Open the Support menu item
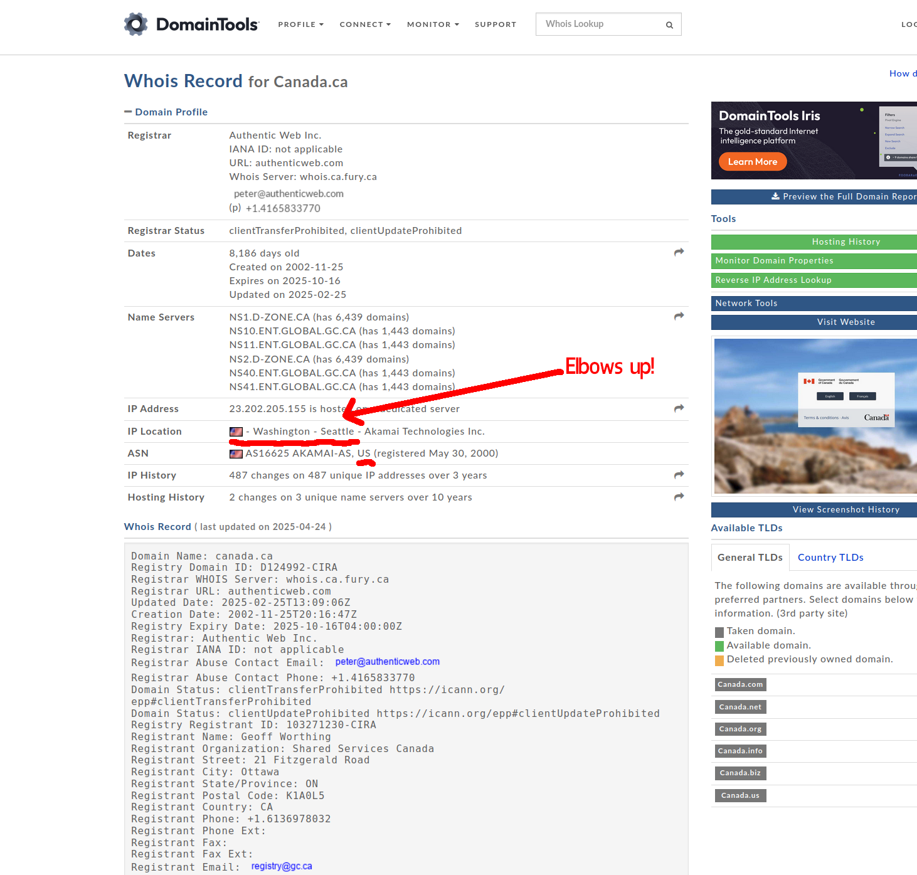The image size is (917, 875). 496,24
